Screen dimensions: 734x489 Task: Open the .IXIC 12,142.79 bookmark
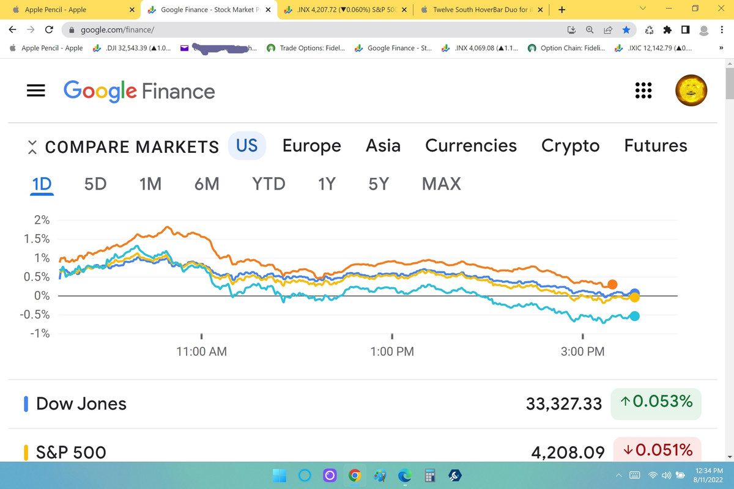(654, 48)
